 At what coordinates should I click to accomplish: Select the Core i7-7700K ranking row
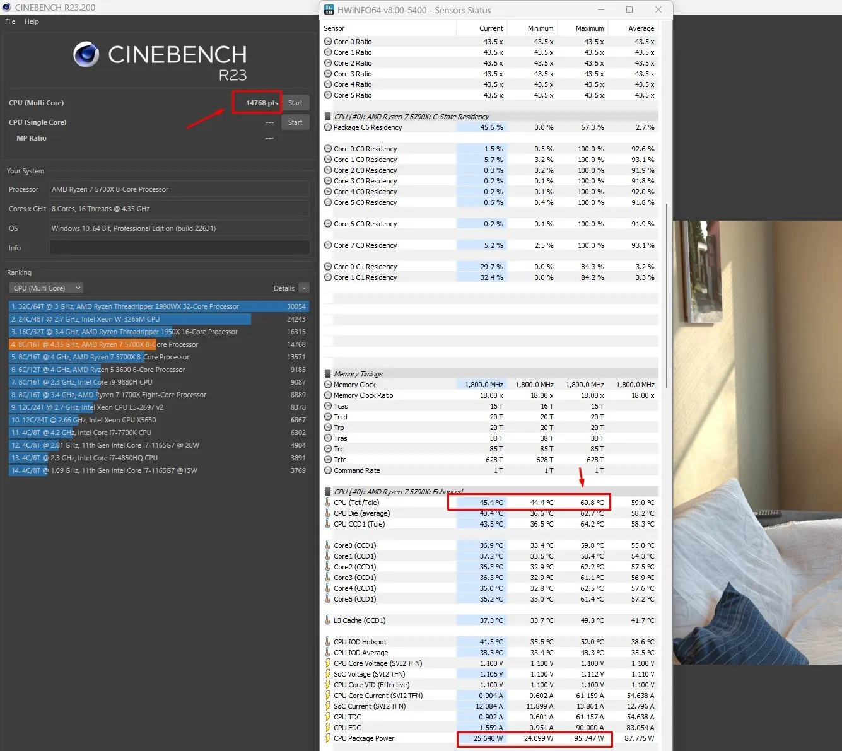click(158, 433)
